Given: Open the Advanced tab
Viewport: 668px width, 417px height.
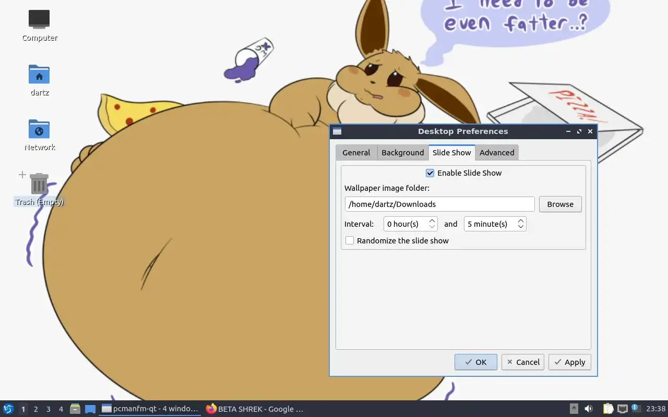Looking at the screenshot, I should [497, 152].
